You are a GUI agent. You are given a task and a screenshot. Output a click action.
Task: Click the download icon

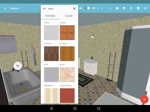tap(131, 8)
